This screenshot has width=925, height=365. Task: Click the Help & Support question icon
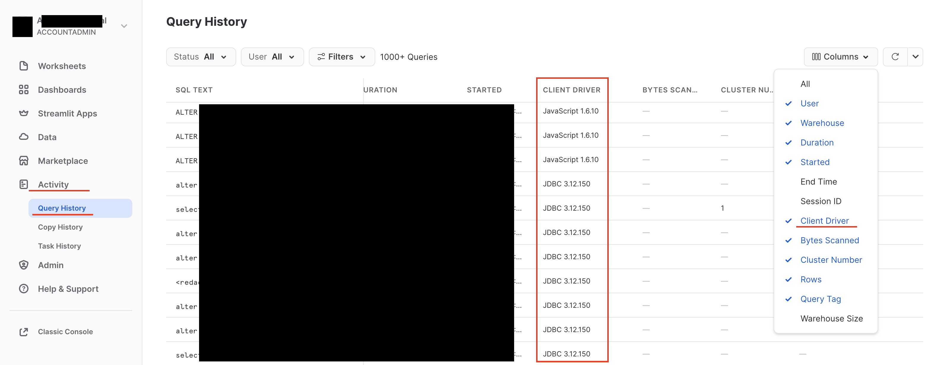click(x=24, y=289)
